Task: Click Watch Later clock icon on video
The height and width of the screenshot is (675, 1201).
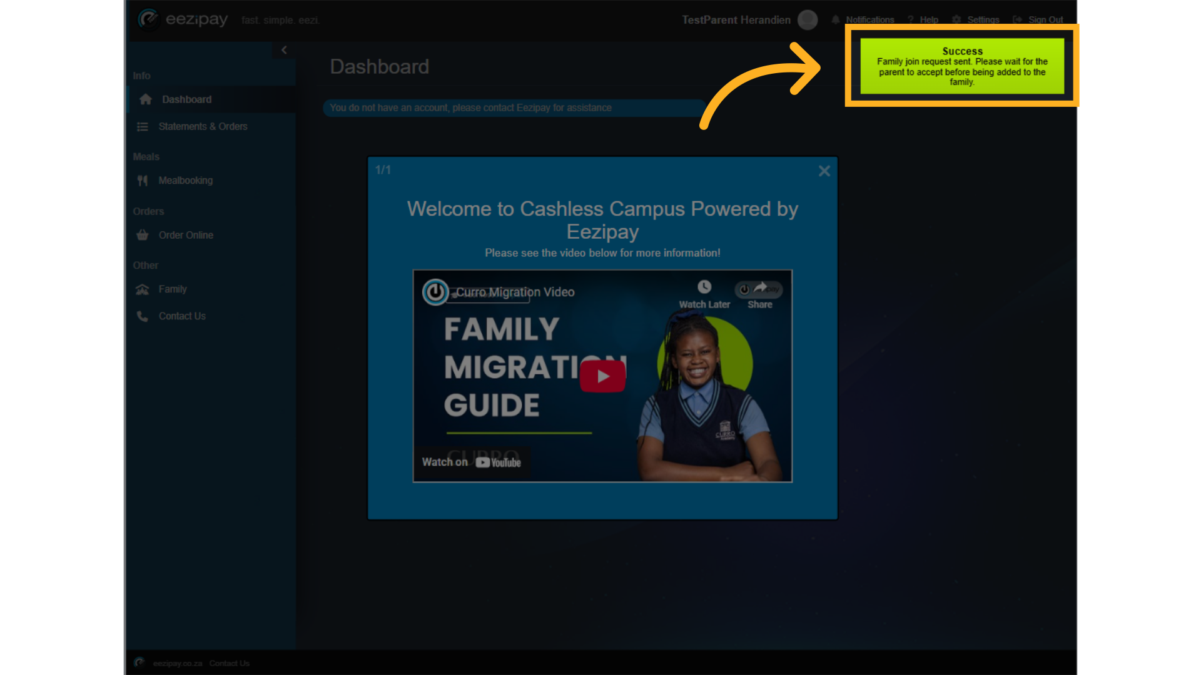Action: click(x=704, y=287)
